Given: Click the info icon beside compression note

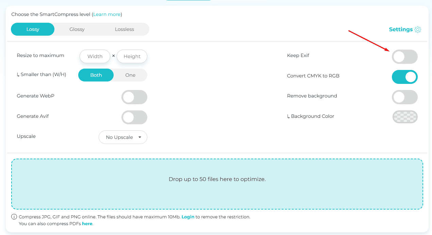Looking at the screenshot, I should coord(14,217).
